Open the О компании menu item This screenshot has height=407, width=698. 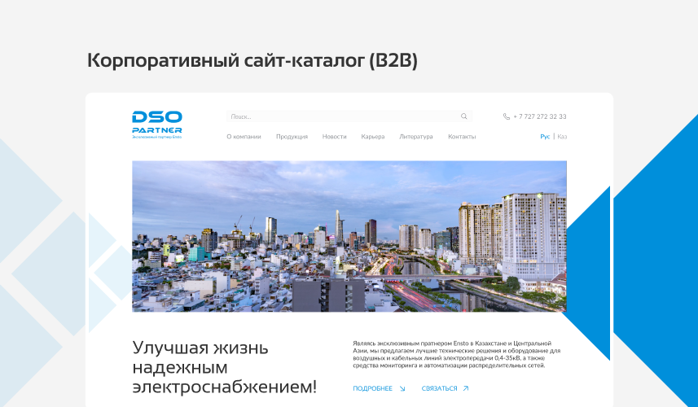[x=244, y=137]
